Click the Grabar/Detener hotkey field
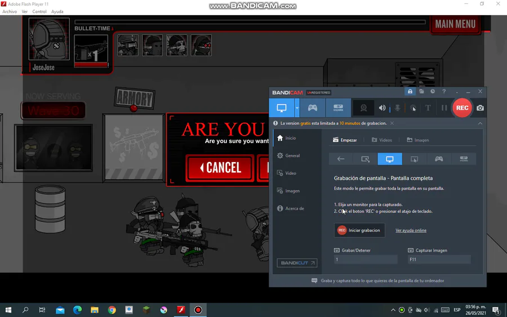507x317 pixels. (x=366, y=259)
